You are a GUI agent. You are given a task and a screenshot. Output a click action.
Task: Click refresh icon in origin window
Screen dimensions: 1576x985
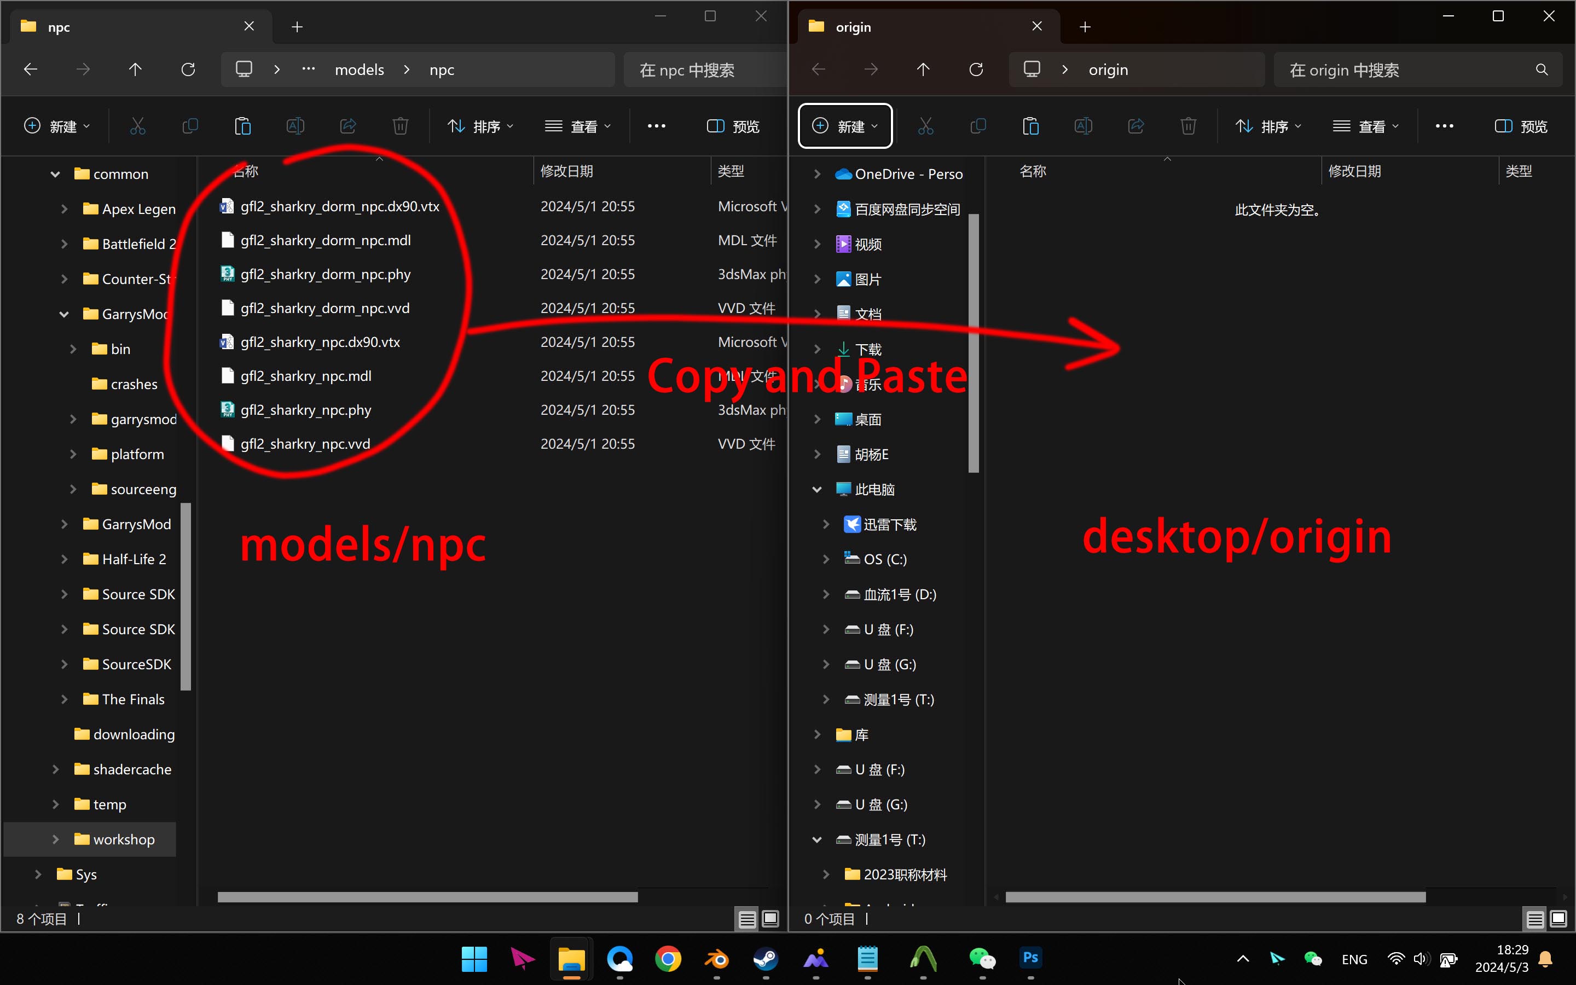point(976,69)
